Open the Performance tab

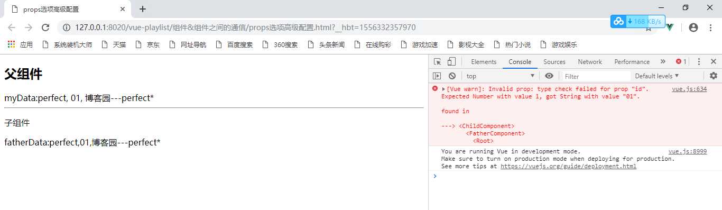pyautogui.click(x=632, y=61)
